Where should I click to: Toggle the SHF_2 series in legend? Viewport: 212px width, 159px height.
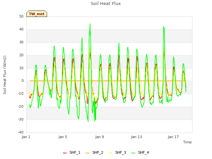[94, 152]
